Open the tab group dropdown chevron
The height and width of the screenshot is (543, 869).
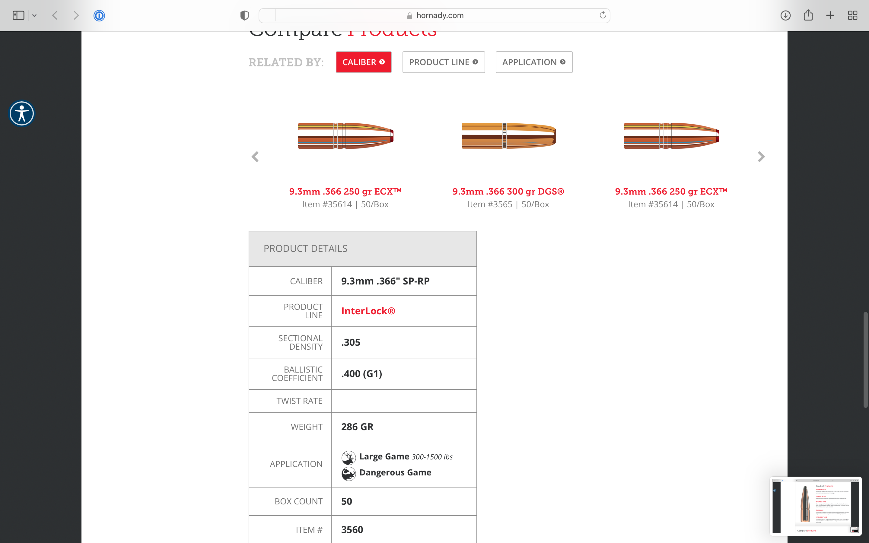[x=34, y=15]
